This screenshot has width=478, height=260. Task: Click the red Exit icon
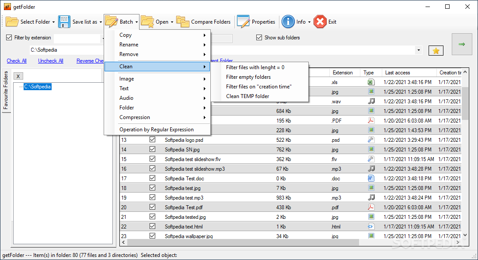tap(320, 22)
